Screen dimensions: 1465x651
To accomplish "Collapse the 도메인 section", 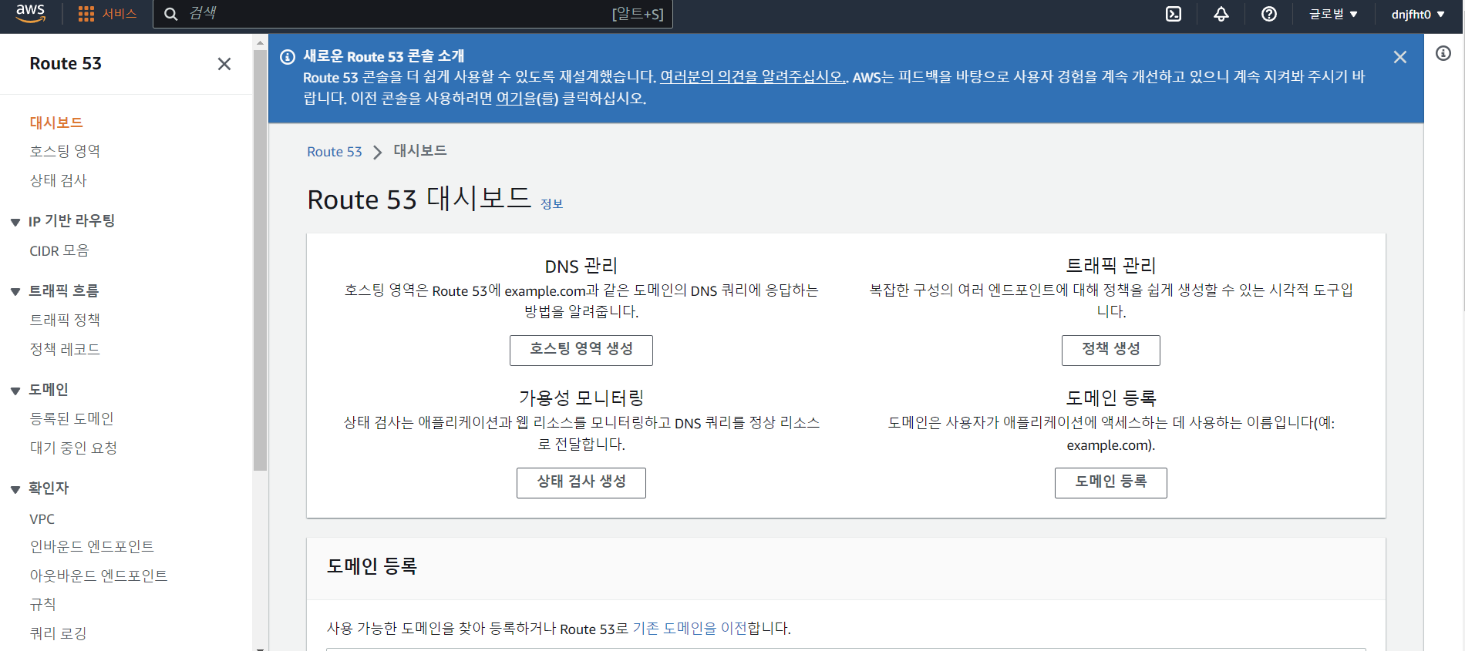I will (15, 391).
